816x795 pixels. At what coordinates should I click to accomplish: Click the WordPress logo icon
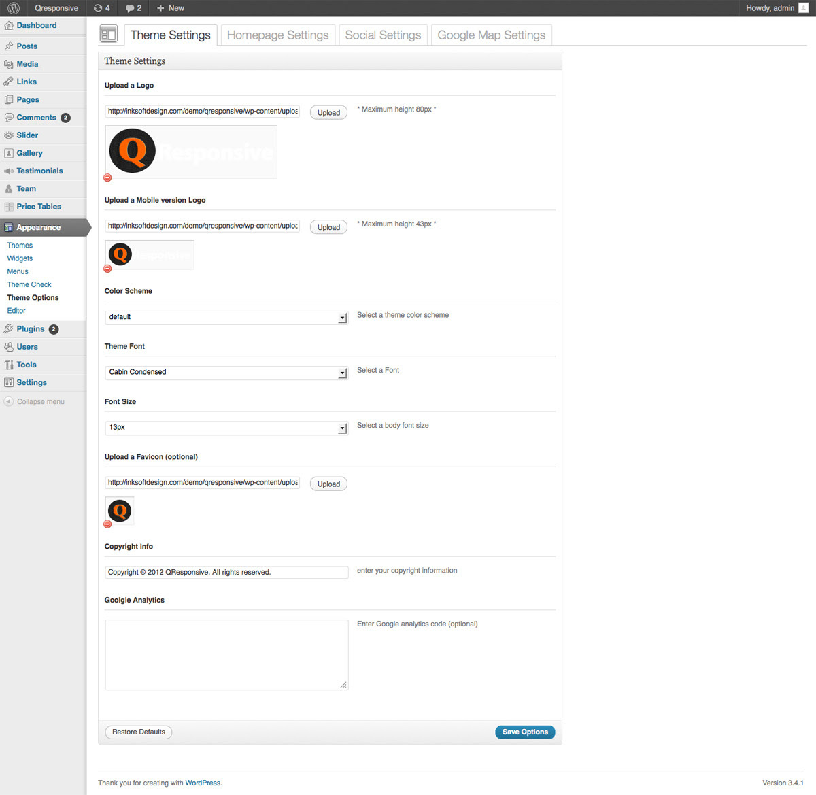click(x=14, y=8)
